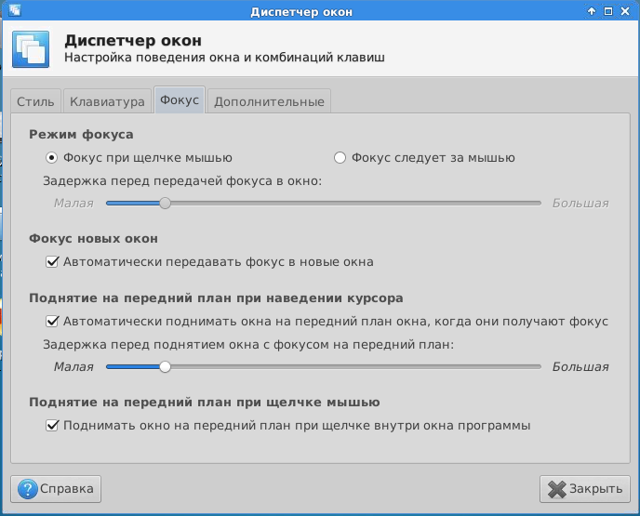Select the active Фокус tab
The width and height of the screenshot is (640, 516).
(180, 100)
